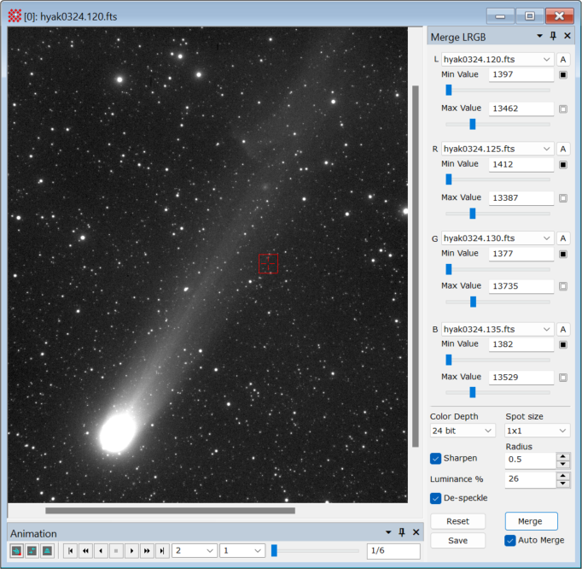Open Merge LRGB panel options menu
The image size is (582, 569).
539,37
